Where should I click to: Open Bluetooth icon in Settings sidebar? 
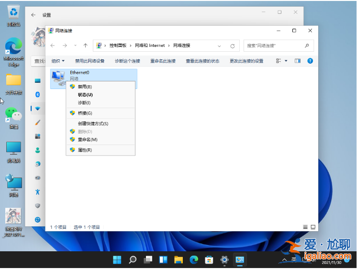click(38, 94)
